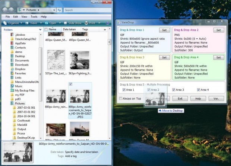Click the Ver. button in VarieDrop
Image resolution: width=231 pixels, height=166 pixels.
[216, 99]
